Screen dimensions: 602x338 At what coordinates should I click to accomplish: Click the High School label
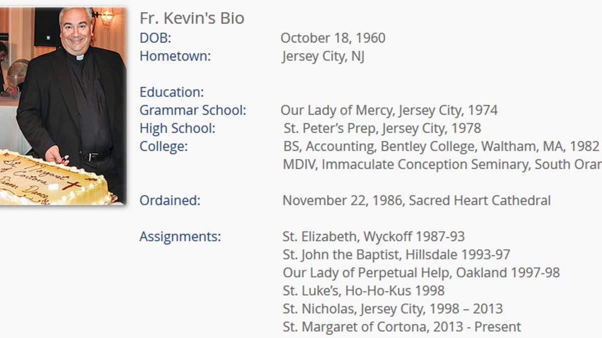177,128
